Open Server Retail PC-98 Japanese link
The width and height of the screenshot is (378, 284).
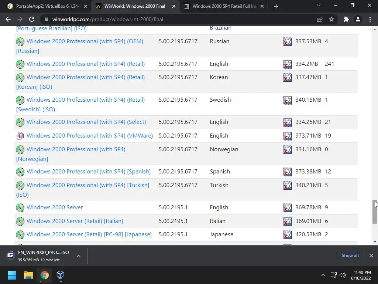[x=89, y=234]
